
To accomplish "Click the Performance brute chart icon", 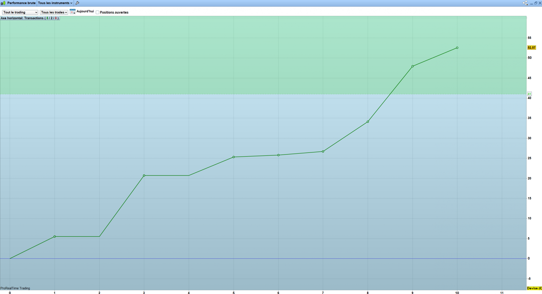I will point(3,3).
